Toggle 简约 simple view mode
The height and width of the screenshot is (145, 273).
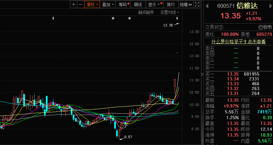click(x=170, y=5)
